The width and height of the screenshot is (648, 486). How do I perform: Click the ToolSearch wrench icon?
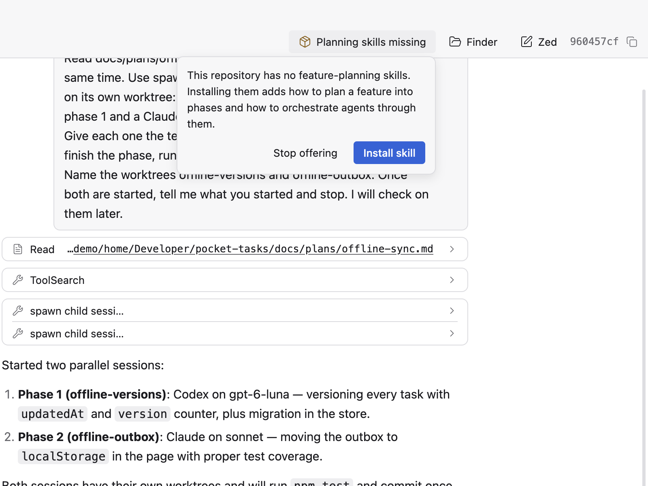[18, 280]
